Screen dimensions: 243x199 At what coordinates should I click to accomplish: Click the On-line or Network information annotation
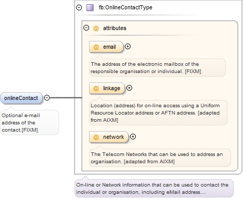[x=154, y=189]
